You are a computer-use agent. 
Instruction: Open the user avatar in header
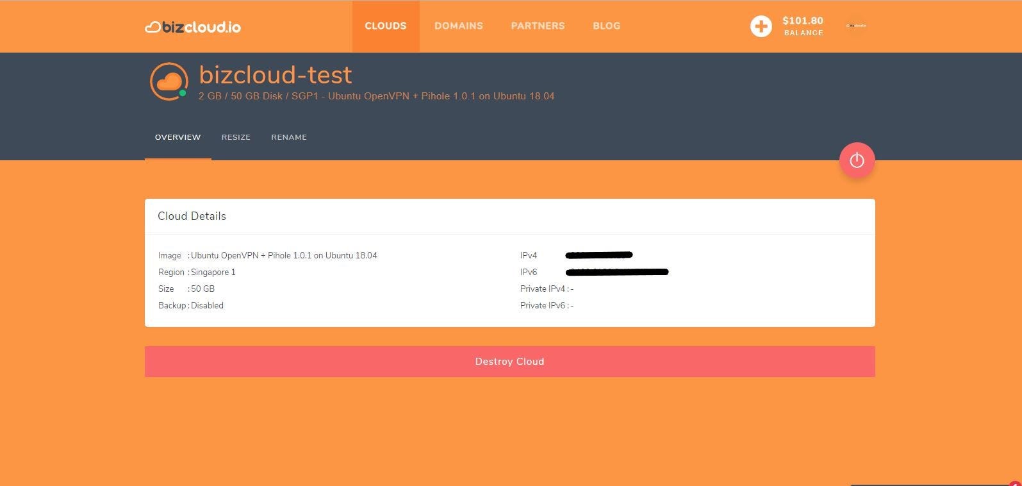pyautogui.click(x=856, y=26)
